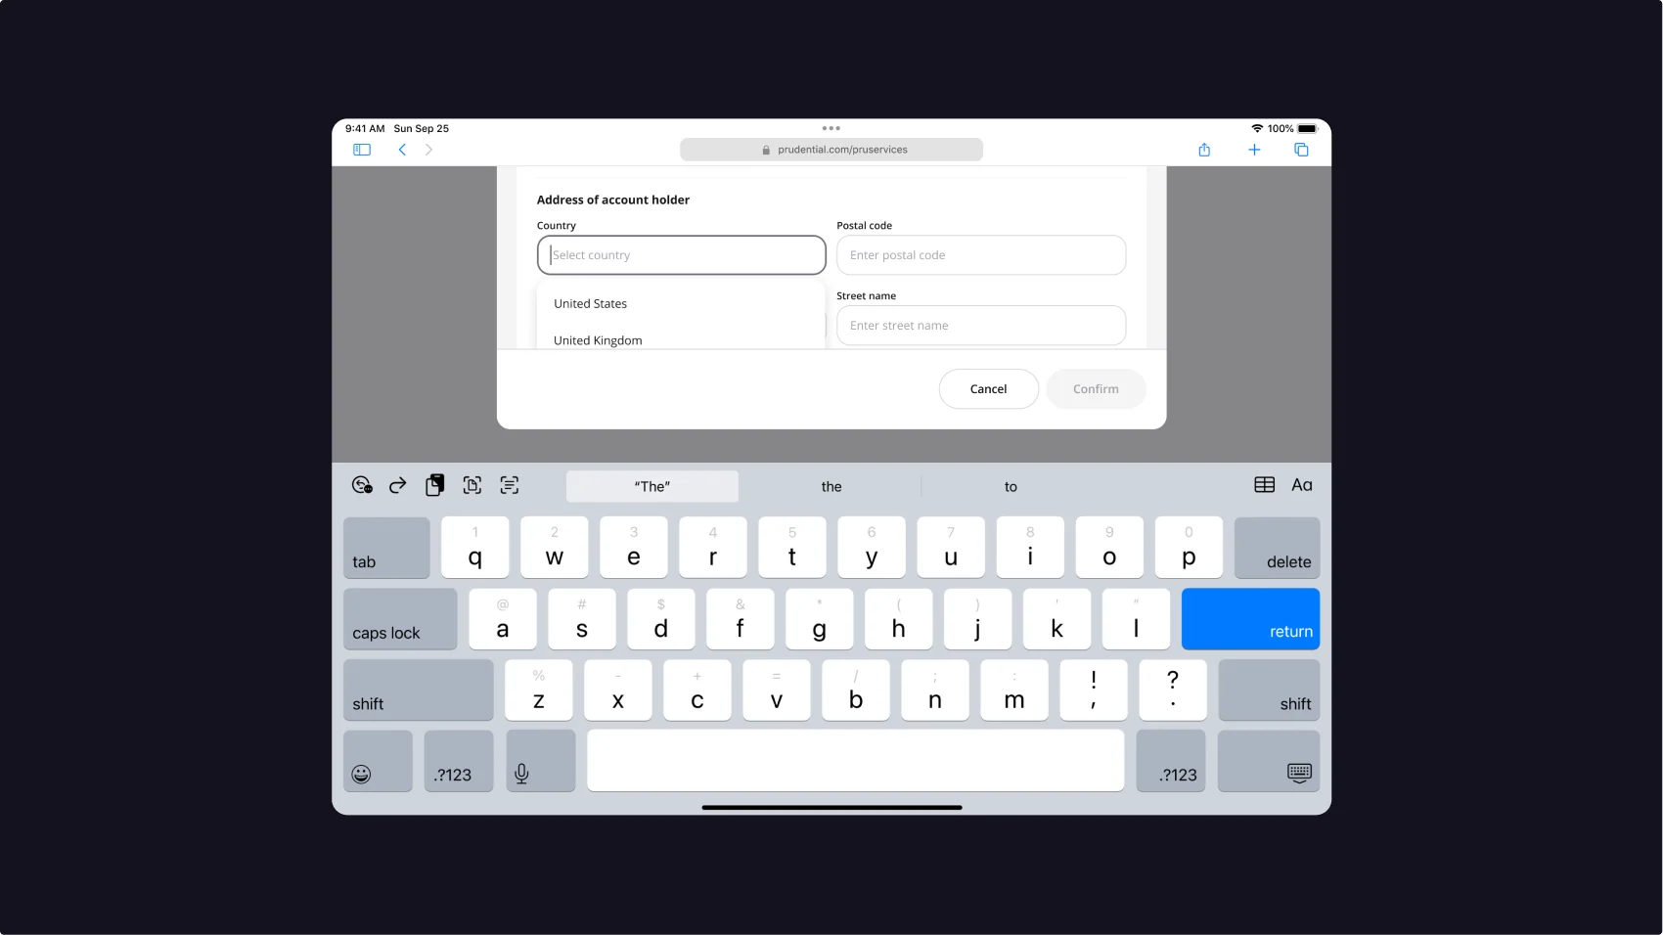The image size is (1663, 935).
Task: Switch to left .?123 numbers keyboard
Action: coord(459,761)
